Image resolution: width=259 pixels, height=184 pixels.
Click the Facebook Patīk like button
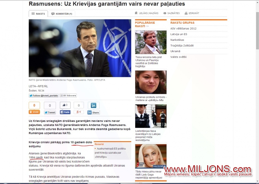pyautogui.click(x=65, y=112)
